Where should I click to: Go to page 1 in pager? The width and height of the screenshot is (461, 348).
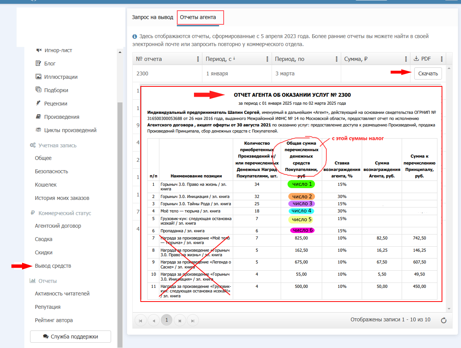(166, 320)
